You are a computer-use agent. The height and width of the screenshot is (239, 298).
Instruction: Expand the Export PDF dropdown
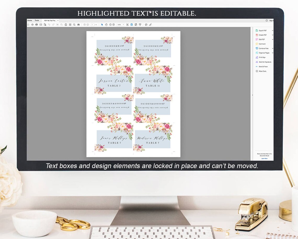tap(272, 30)
